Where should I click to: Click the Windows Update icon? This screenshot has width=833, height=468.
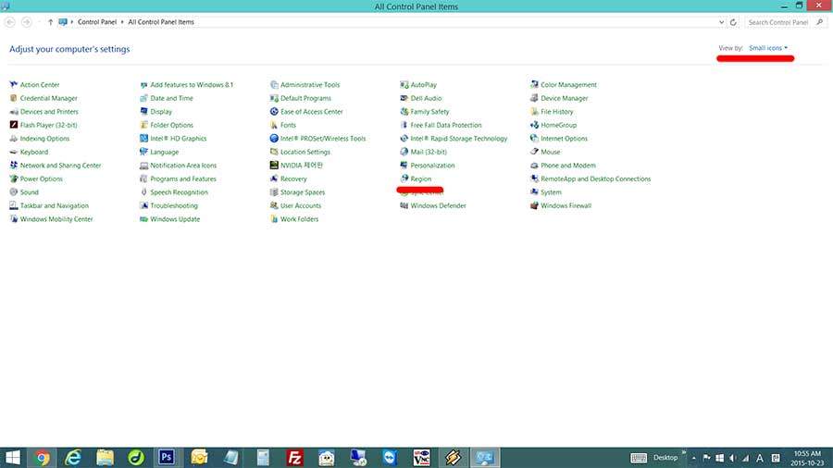tap(143, 218)
